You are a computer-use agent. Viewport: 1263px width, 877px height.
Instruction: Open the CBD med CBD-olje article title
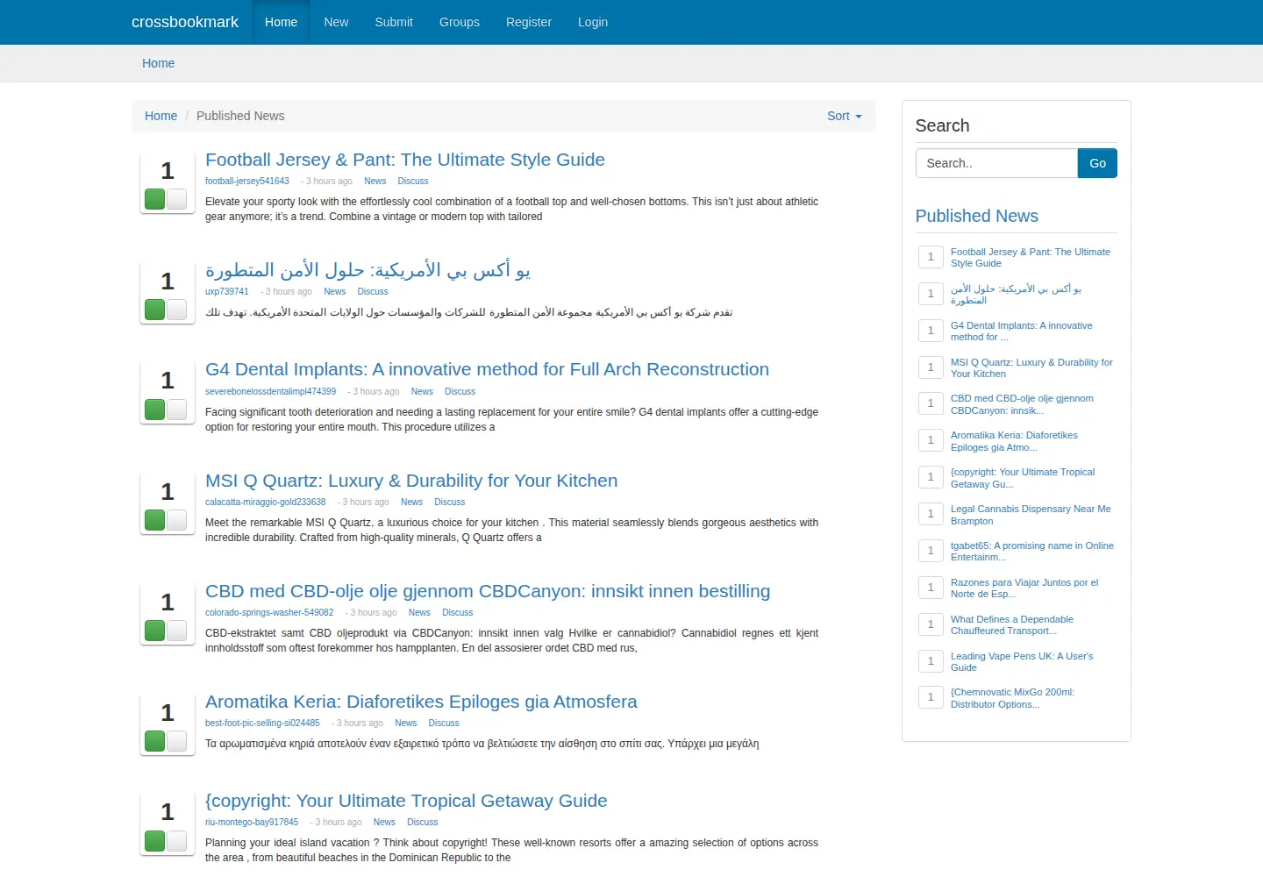(488, 591)
